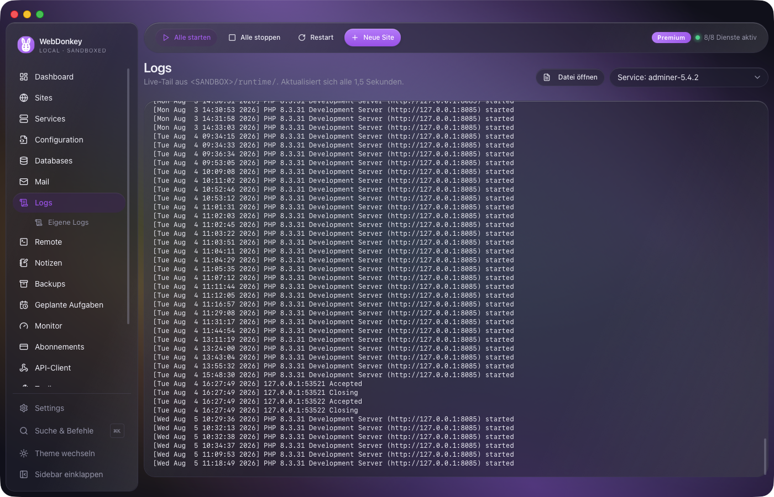
Task: Click log entry Wed Aug 5 10:29:36
Action: pyautogui.click(x=333, y=419)
